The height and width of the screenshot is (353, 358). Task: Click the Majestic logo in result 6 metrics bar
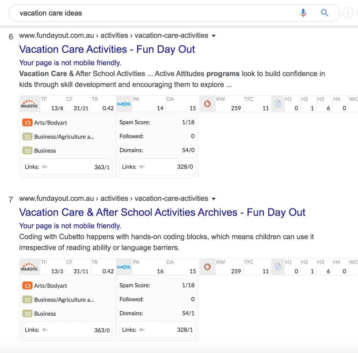click(30, 104)
